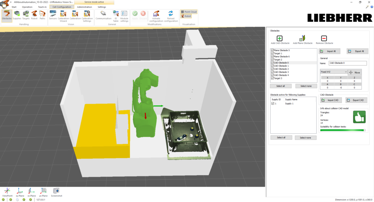Click Add CAD-Obstacle green plus icon

pyautogui.click(x=280, y=39)
